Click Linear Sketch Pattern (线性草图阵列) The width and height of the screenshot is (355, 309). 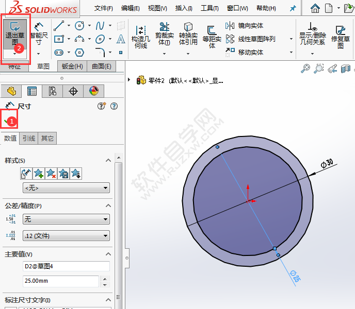[250, 39]
